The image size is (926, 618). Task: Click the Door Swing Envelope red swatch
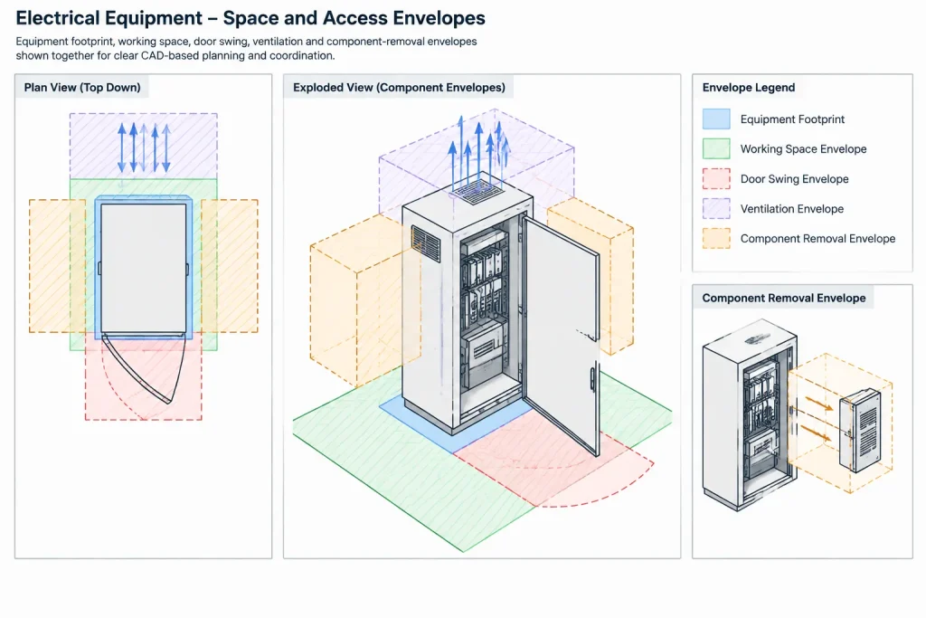716,178
